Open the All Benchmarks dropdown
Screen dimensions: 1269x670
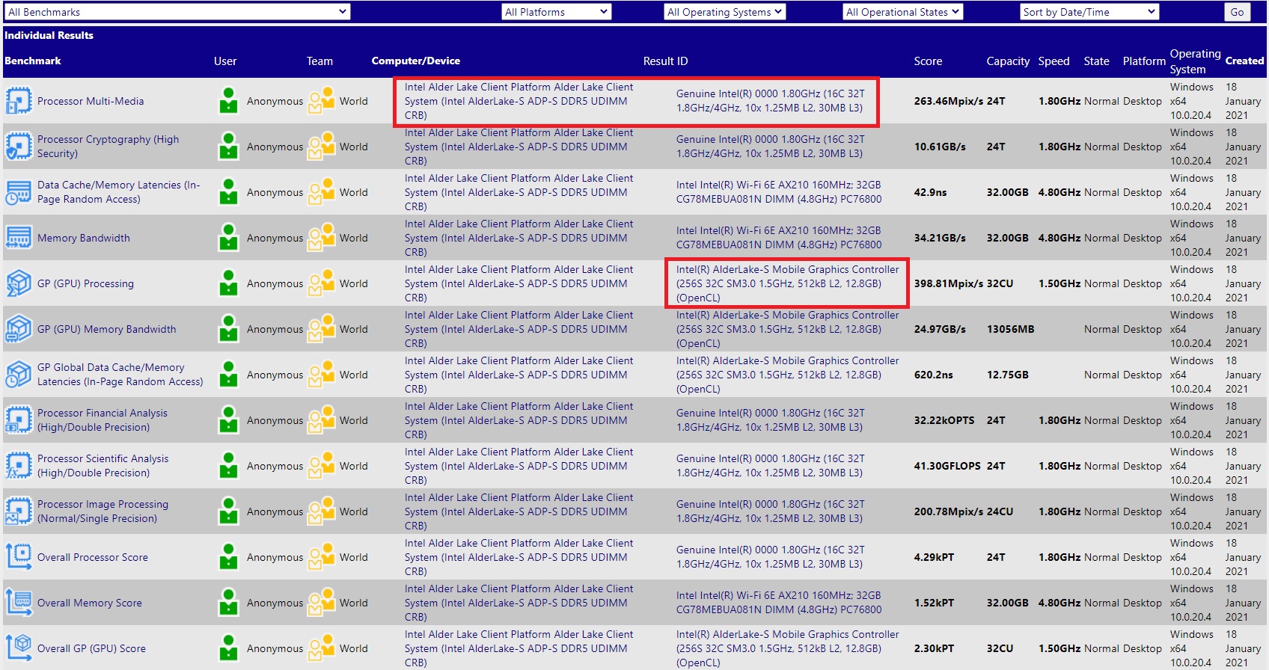177,12
